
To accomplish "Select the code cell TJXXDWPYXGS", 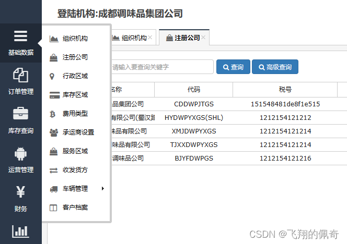I will click(x=194, y=145).
